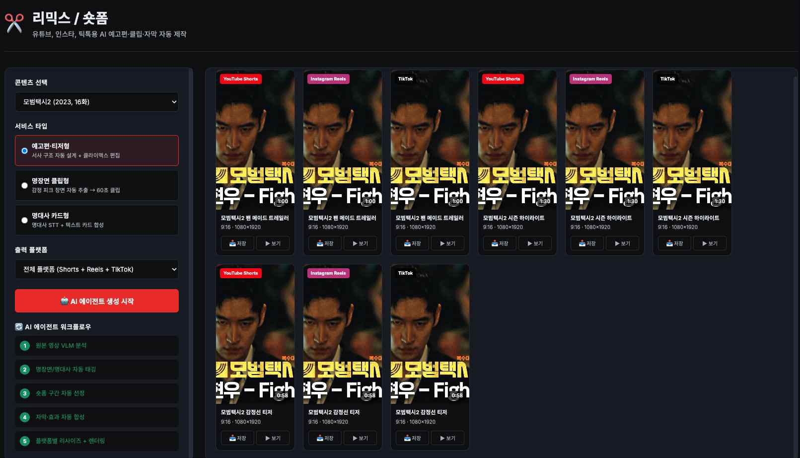Select workflow step 명장면/명대사 자동 태깅
Screen dimensions: 800x458
(x=97, y=370)
